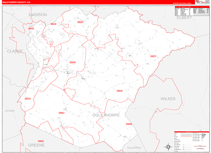Select the OCONEE county label

coord(10,111)
